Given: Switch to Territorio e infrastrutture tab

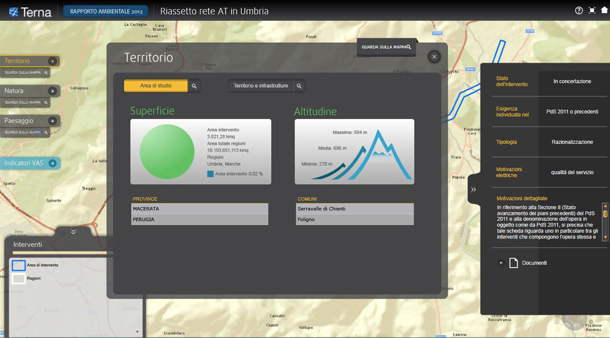Looking at the screenshot, I should tap(260, 86).
